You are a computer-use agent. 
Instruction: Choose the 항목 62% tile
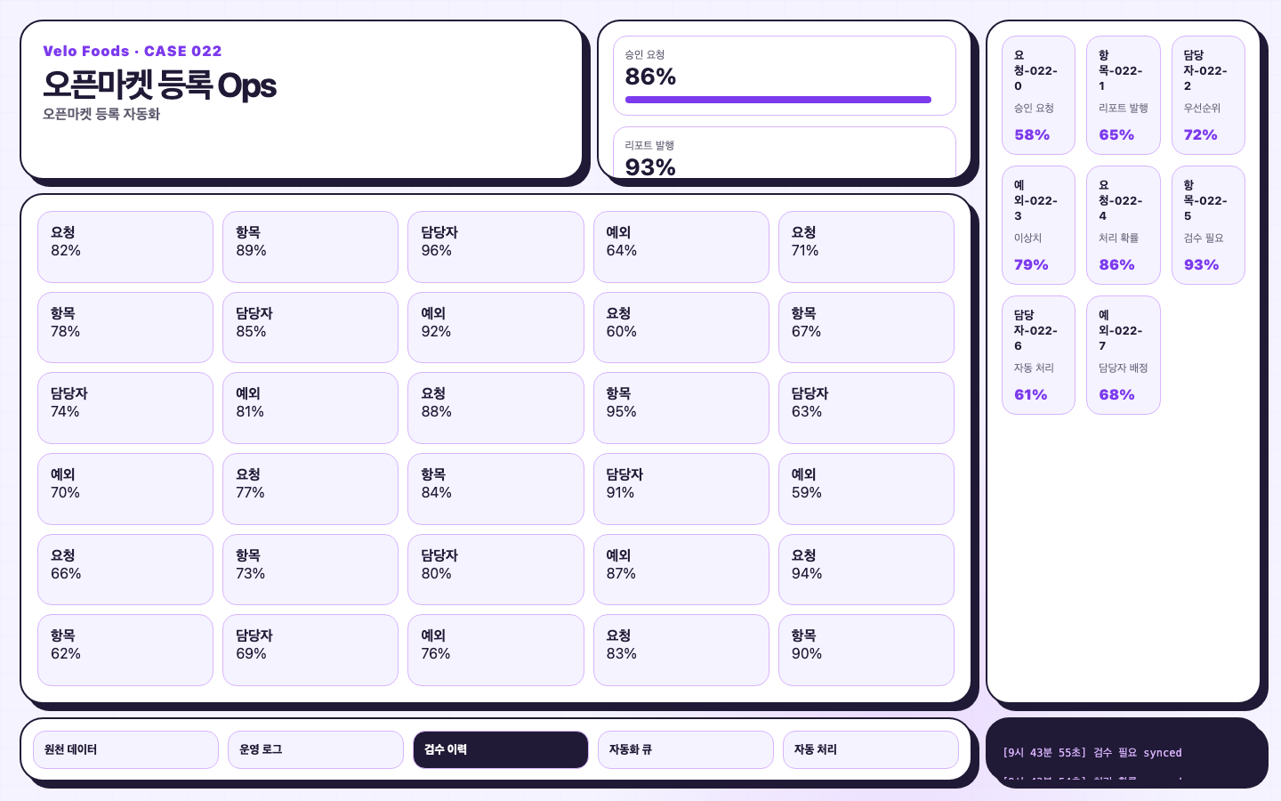coord(125,650)
